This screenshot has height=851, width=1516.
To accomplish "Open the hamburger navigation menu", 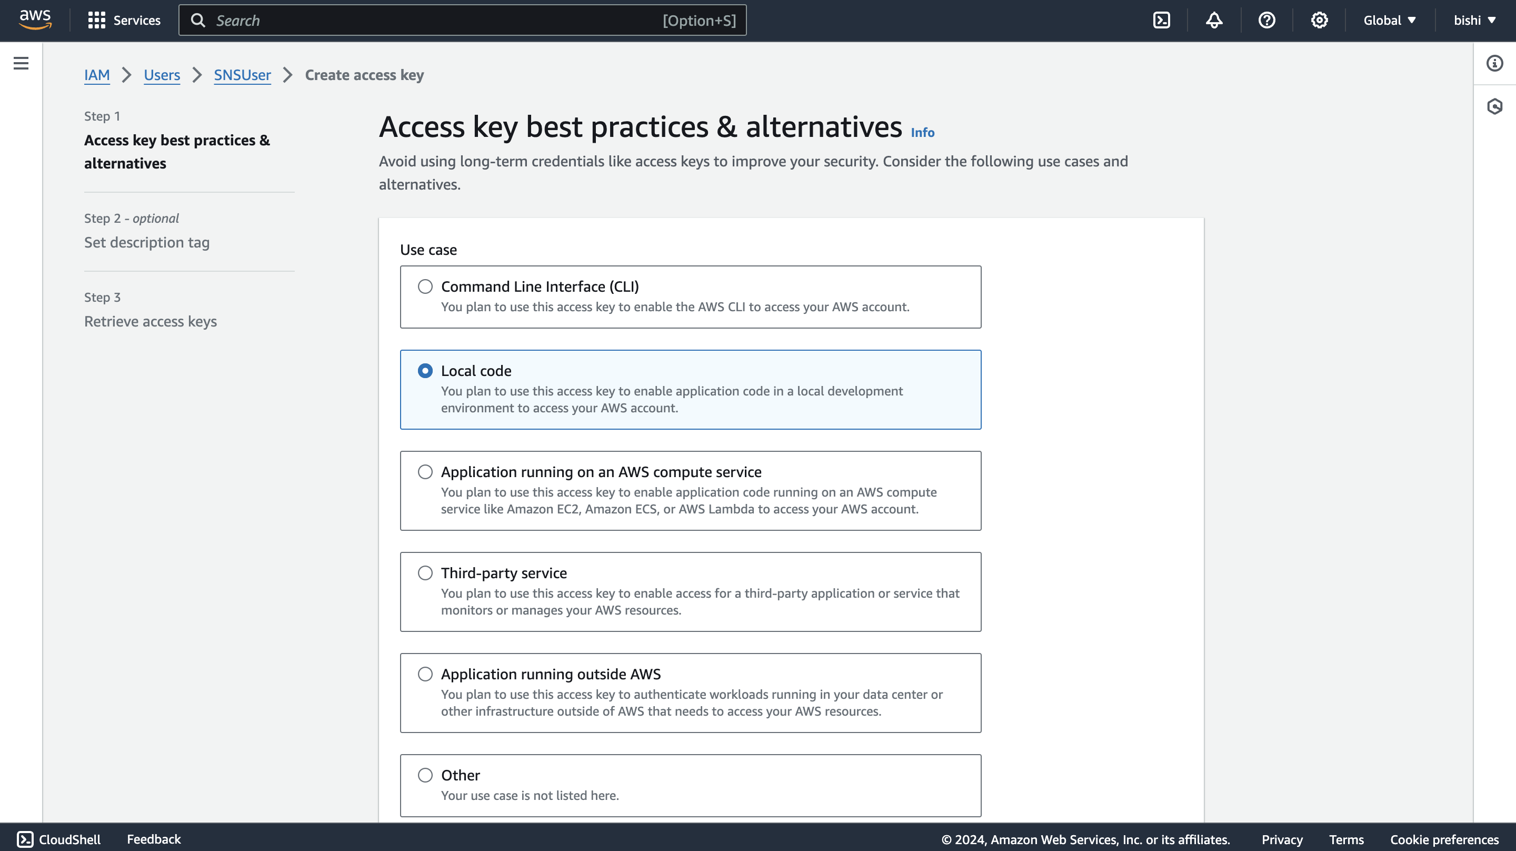I will (x=22, y=63).
